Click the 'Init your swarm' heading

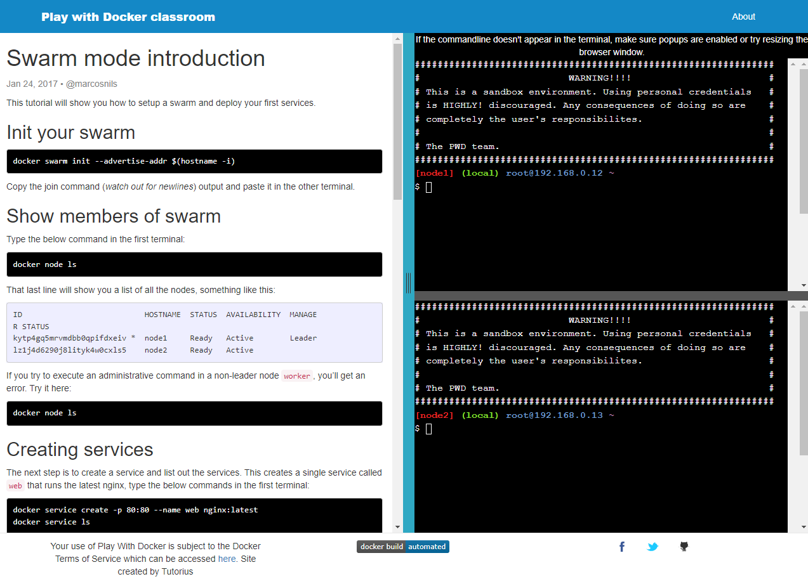(x=71, y=133)
